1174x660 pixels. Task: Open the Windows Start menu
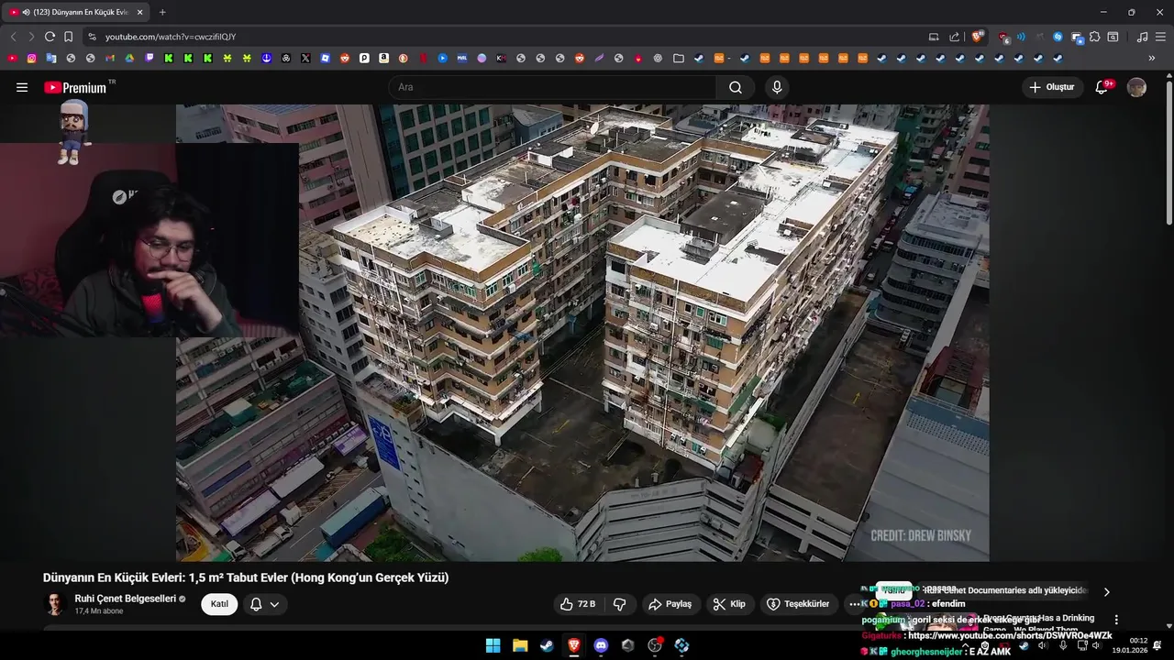(493, 645)
